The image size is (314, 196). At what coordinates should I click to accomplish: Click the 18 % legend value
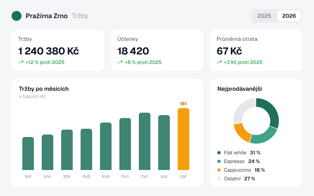point(260,170)
